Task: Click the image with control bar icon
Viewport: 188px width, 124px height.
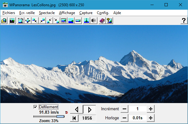Action: [x=64, y=21]
